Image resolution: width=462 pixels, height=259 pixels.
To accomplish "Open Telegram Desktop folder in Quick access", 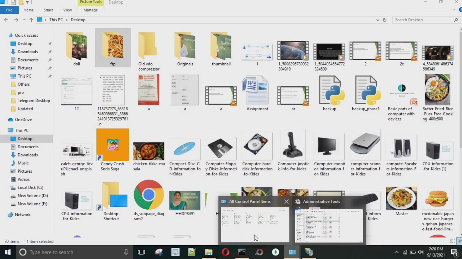I will [34, 100].
